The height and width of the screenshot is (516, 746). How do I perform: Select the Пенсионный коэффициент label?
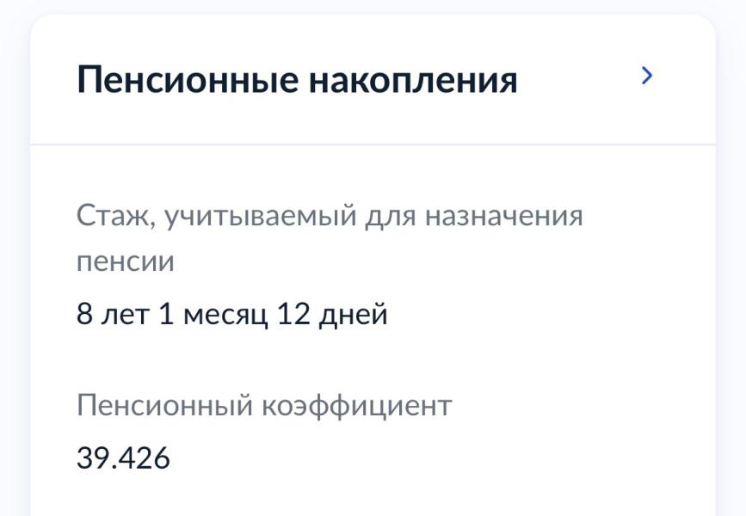(264, 405)
